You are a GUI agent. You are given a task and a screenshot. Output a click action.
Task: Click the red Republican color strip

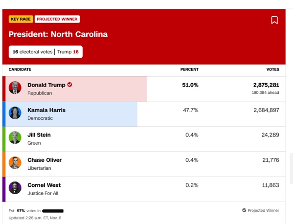(4, 89)
